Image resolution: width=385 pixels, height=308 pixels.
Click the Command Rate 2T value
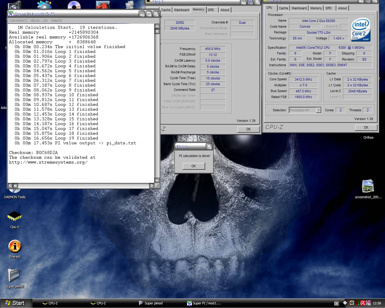point(213,90)
